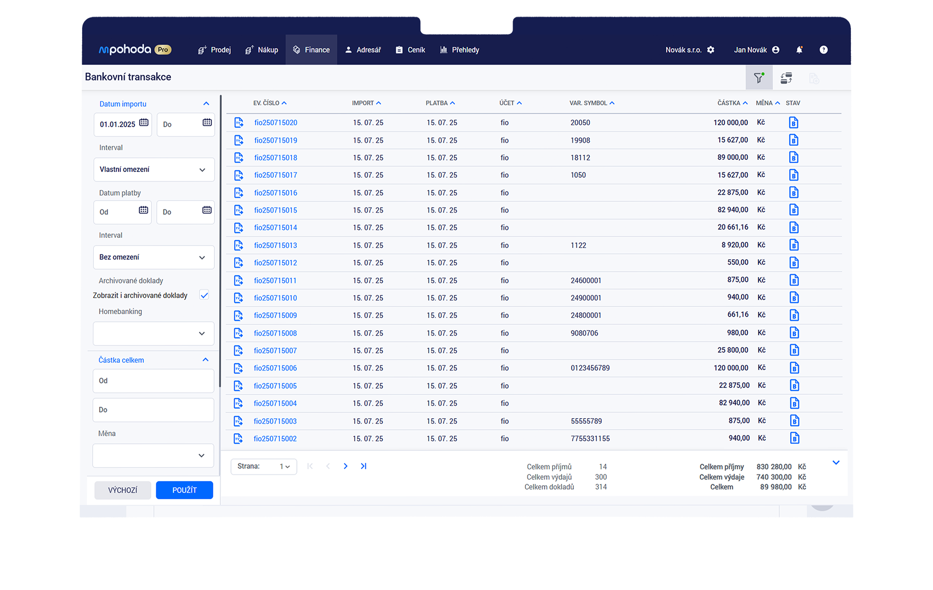The width and height of the screenshot is (933, 590).
Task: Go to next page arrow
Action: (346, 466)
